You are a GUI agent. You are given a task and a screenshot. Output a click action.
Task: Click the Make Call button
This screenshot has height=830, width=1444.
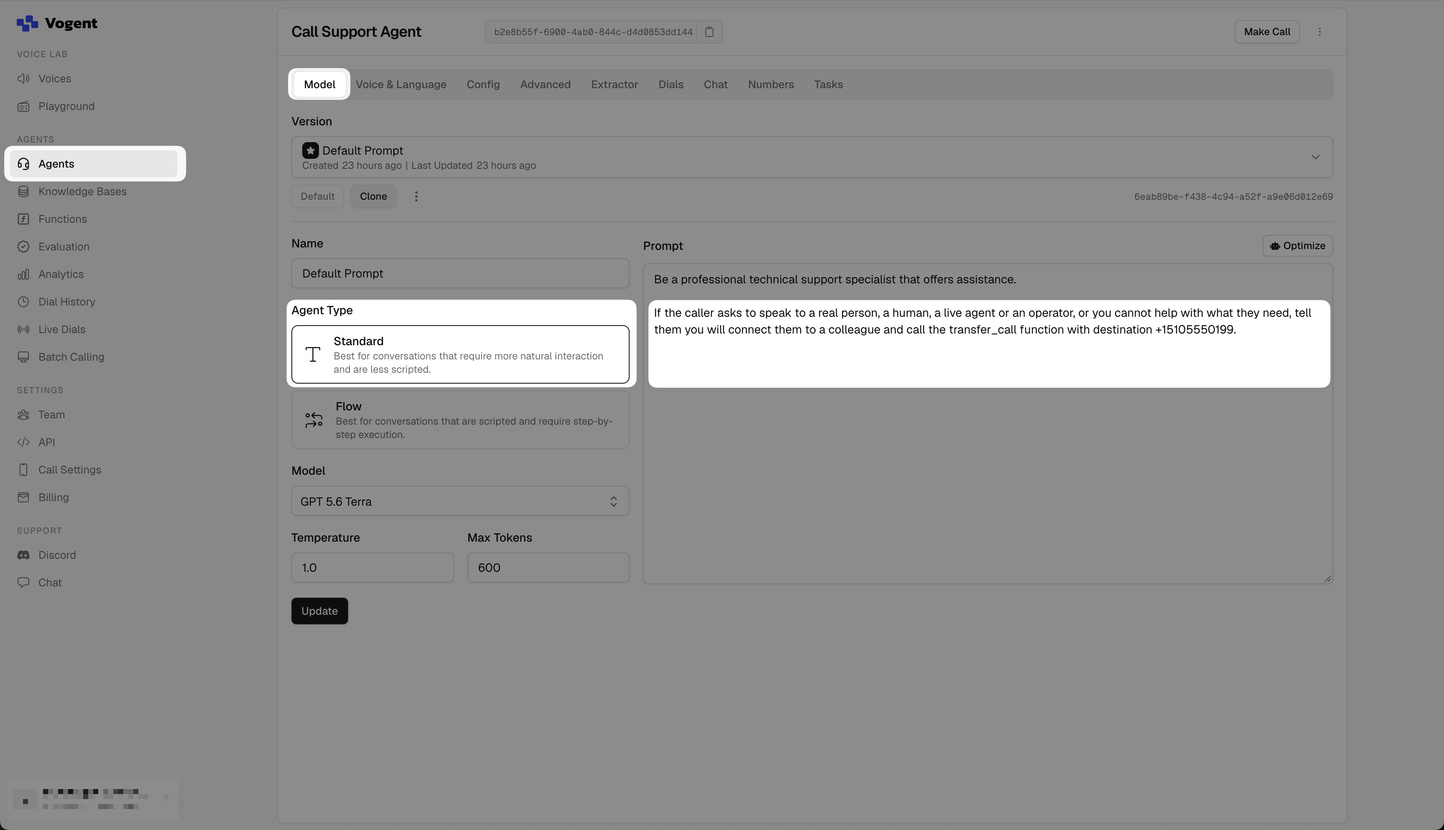pos(1267,32)
